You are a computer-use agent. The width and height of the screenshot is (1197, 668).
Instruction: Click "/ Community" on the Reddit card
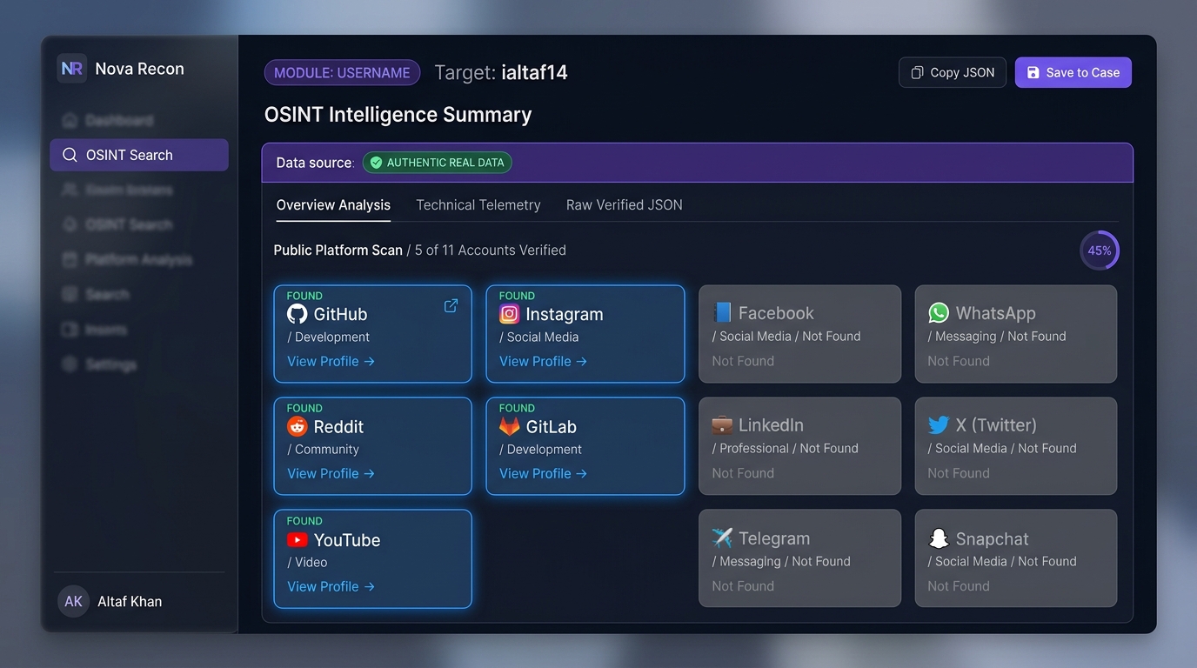click(x=323, y=450)
